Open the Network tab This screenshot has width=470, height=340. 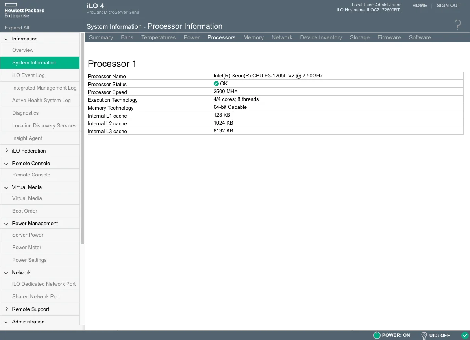(282, 37)
